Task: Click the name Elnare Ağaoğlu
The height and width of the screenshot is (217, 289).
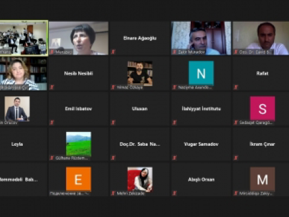Action: (140, 38)
